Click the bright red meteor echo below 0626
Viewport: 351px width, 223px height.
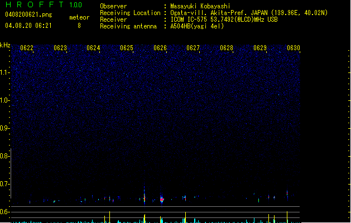(162, 199)
